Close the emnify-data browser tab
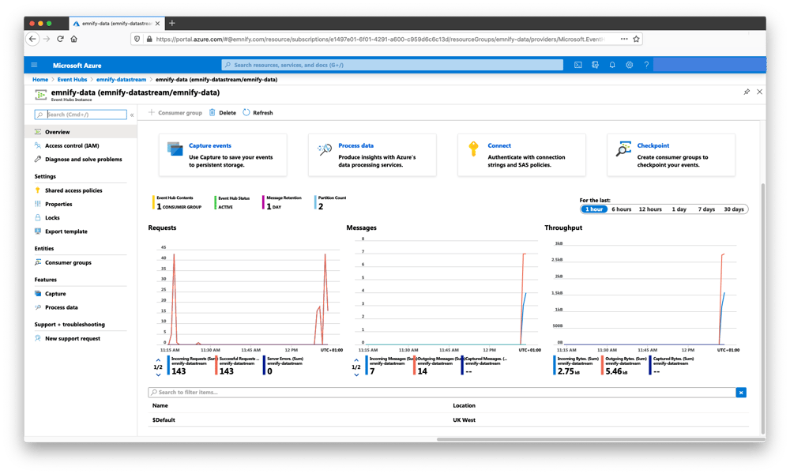This screenshot has height=474, width=790. point(158,23)
